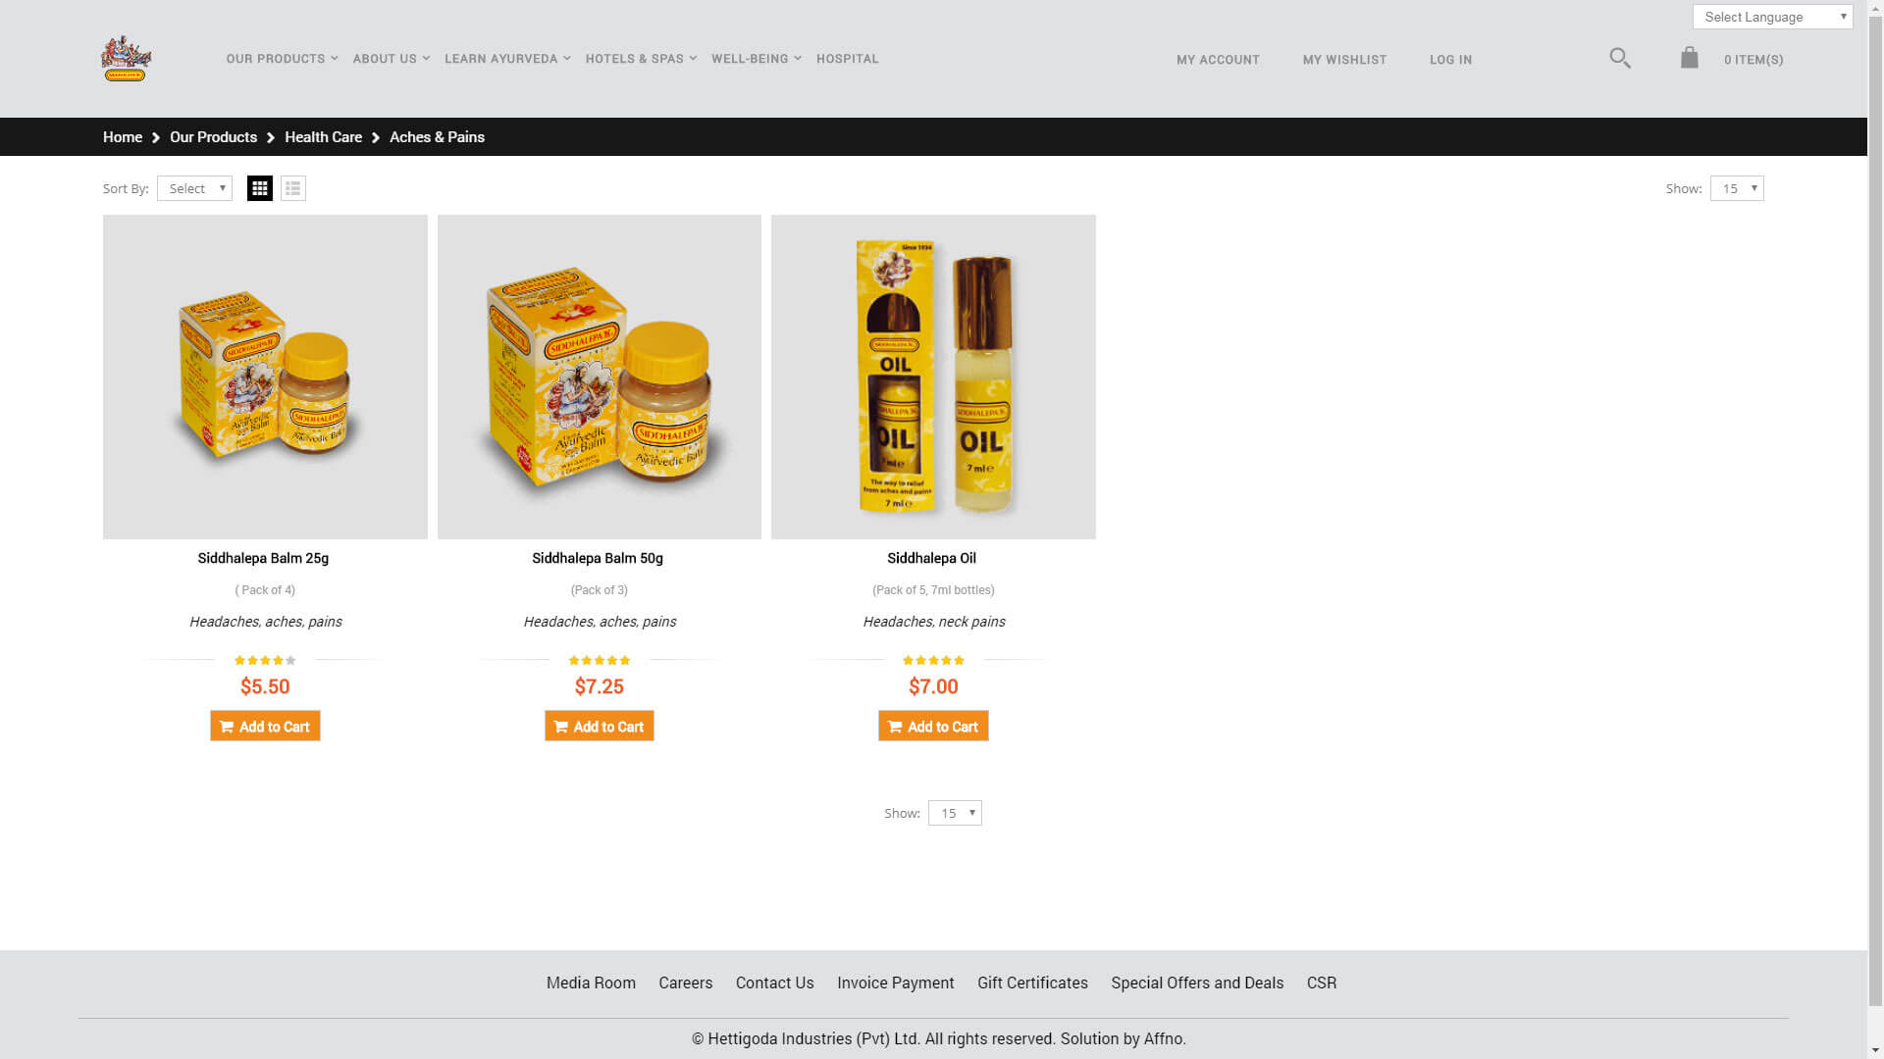Click the shopping bag cart icon
This screenshot has width=1884, height=1059.
click(x=1689, y=58)
